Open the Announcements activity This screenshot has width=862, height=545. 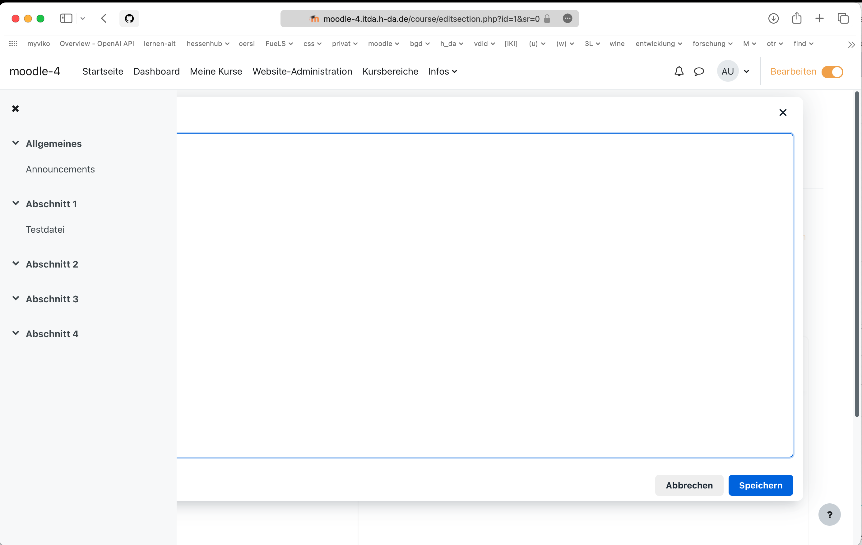(x=60, y=169)
